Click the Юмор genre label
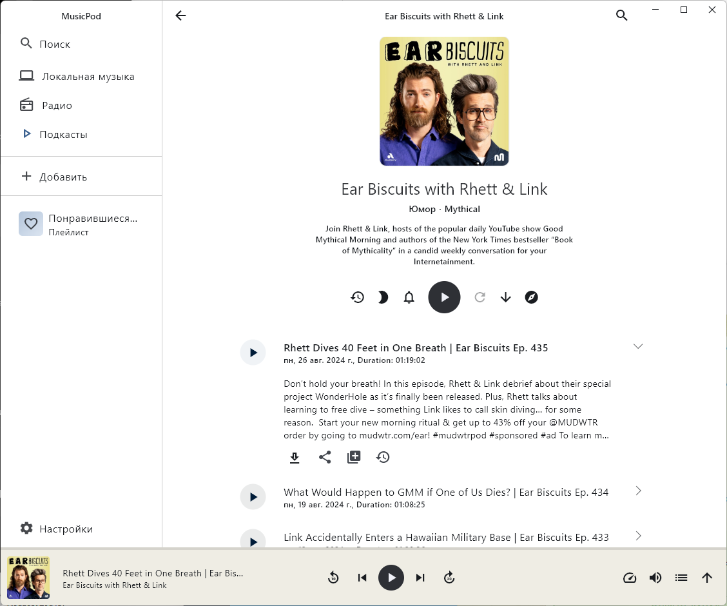Image resolution: width=727 pixels, height=606 pixels. point(422,209)
